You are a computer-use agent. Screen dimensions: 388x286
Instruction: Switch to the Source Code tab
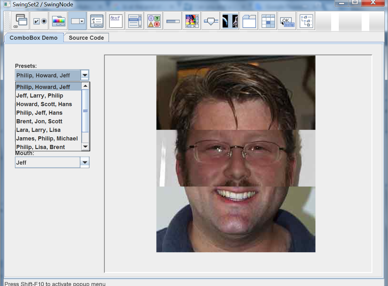pos(86,38)
